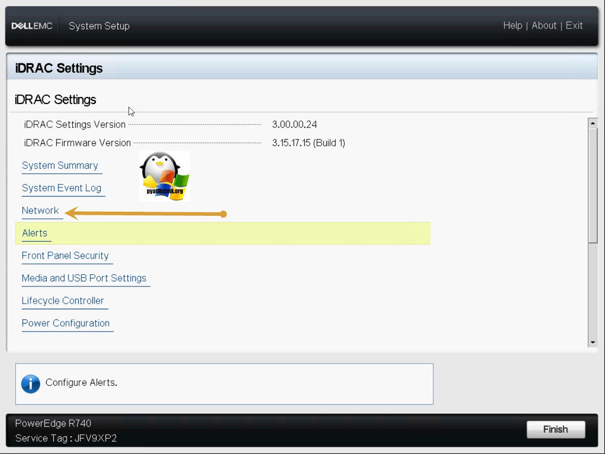Open the Alerts settings link
The width and height of the screenshot is (605, 454).
point(35,233)
